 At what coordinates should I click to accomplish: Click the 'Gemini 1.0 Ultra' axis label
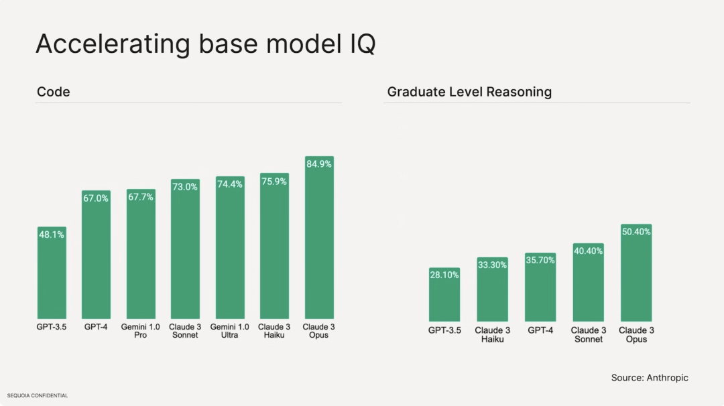coord(229,331)
